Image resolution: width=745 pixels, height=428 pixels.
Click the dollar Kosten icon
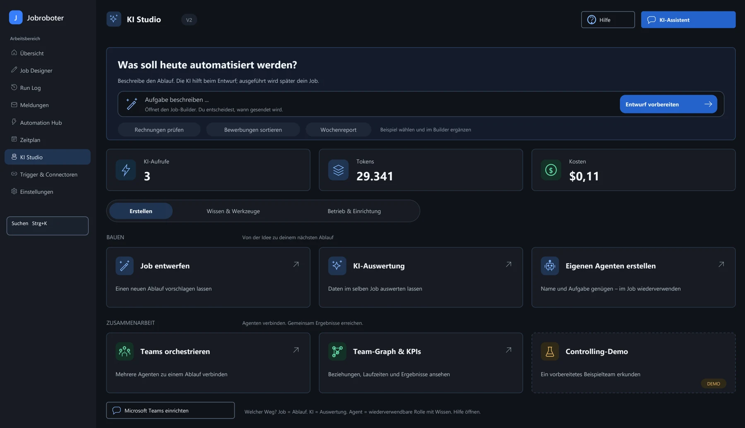tap(551, 170)
